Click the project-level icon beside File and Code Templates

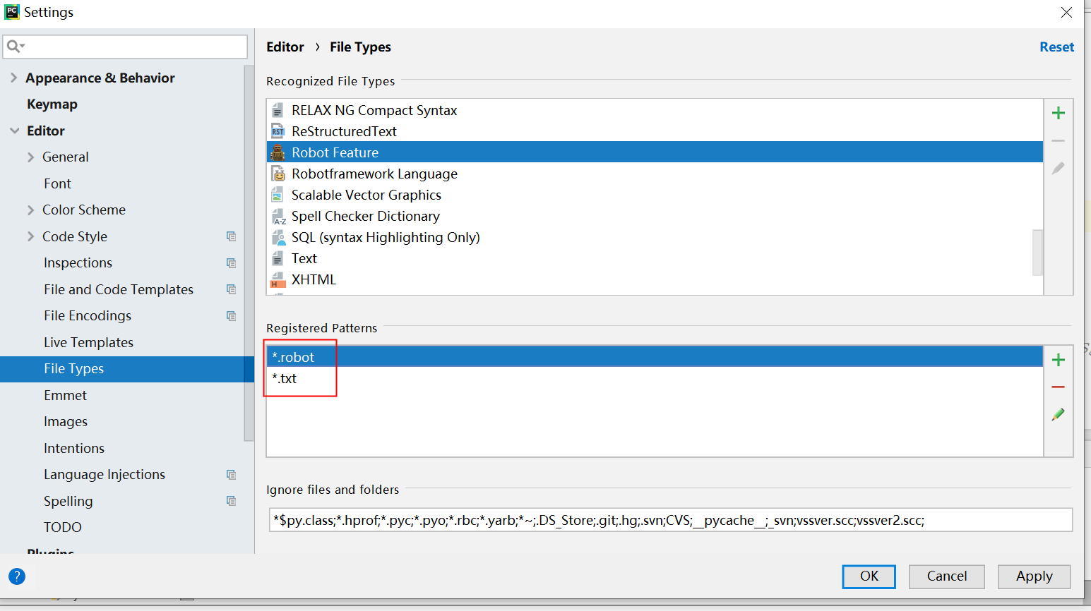coord(231,289)
